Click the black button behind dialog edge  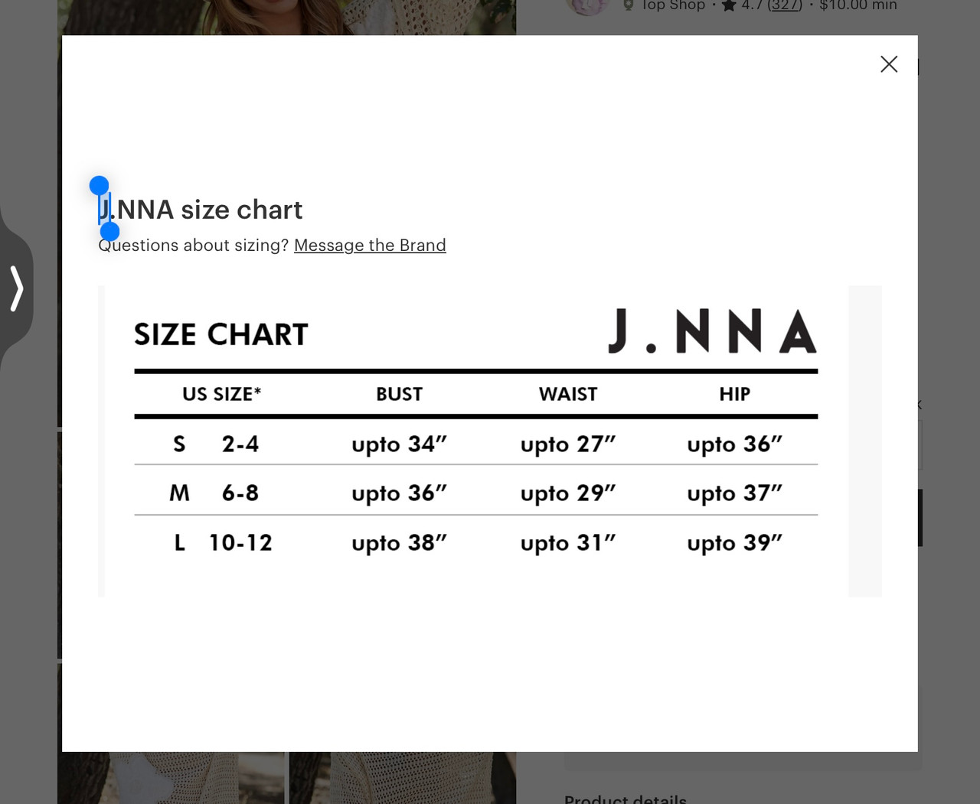point(920,518)
